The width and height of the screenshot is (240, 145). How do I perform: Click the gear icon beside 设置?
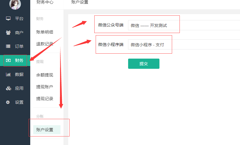(x=8, y=102)
